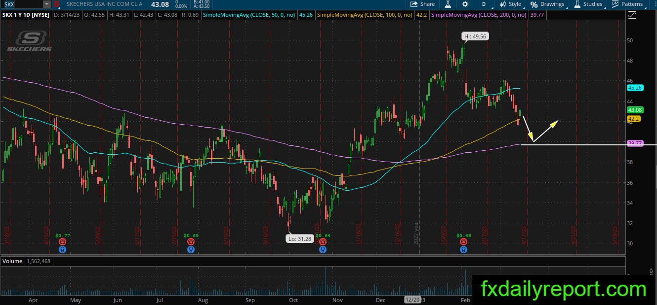Click the earnings phone icon under $0.69
This screenshot has height=305, width=657.
click(191, 242)
